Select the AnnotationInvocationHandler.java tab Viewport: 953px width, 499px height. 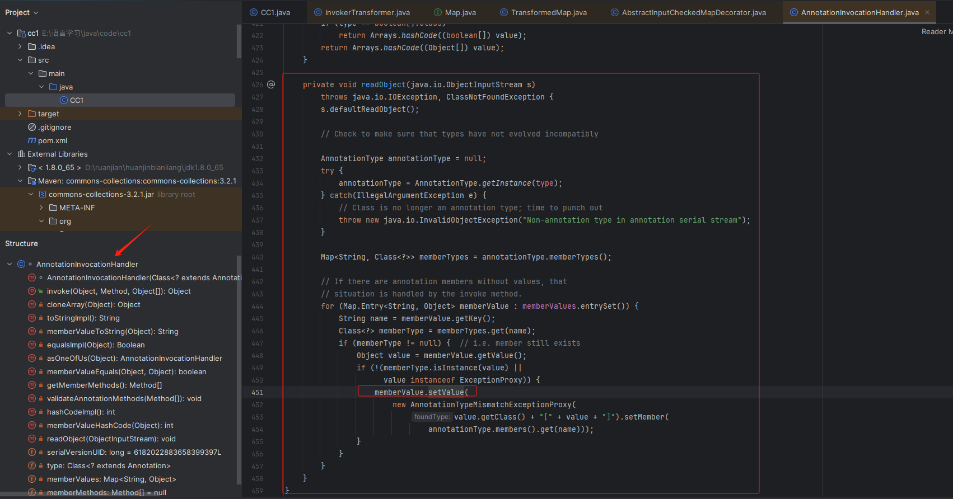coord(859,12)
